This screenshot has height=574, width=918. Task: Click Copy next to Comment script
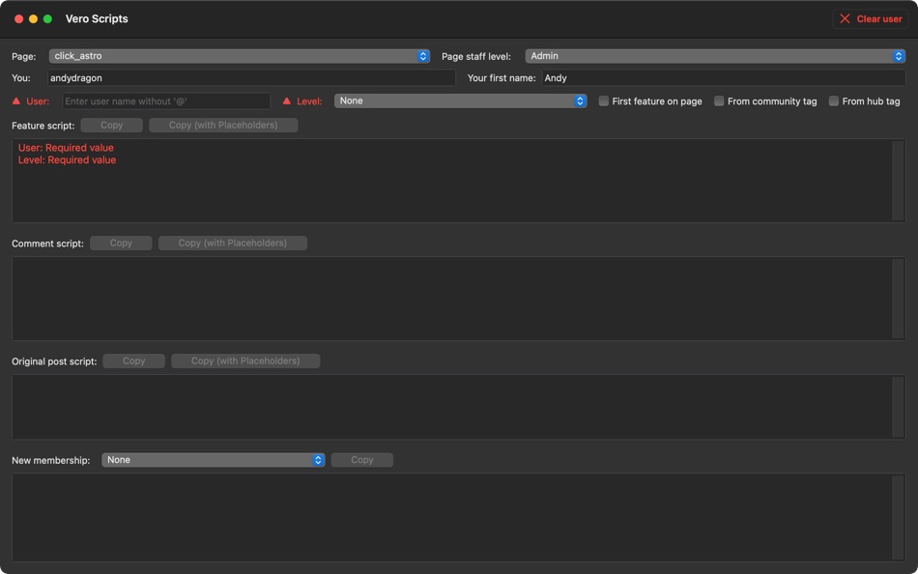[120, 243]
